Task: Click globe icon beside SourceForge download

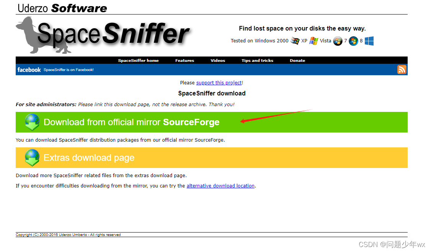Action: [x=32, y=122]
